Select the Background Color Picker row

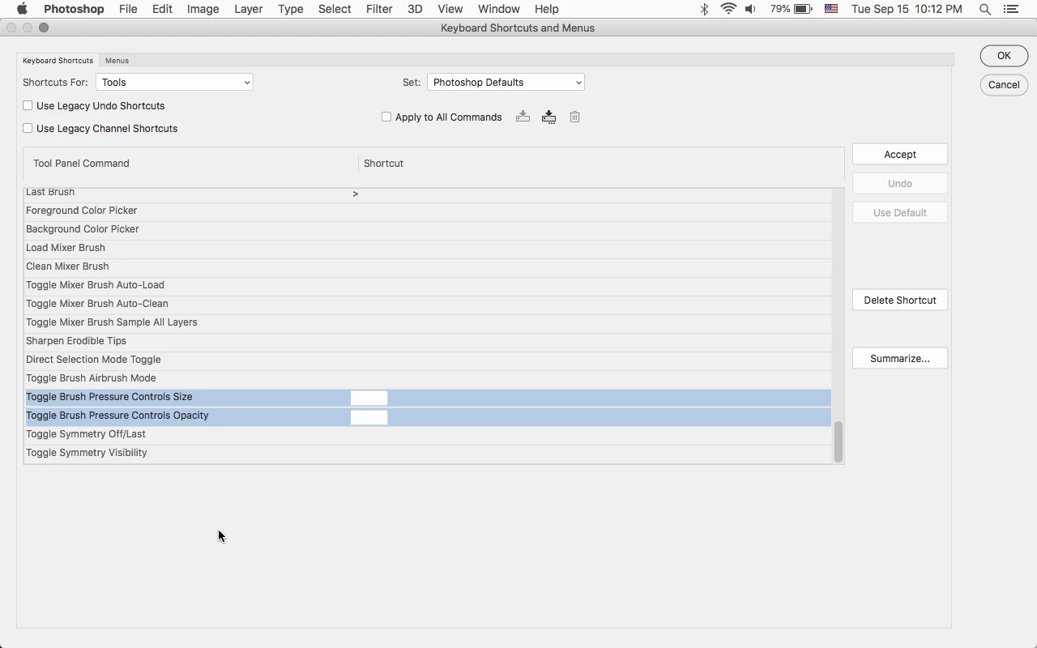pyautogui.click(x=429, y=229)
